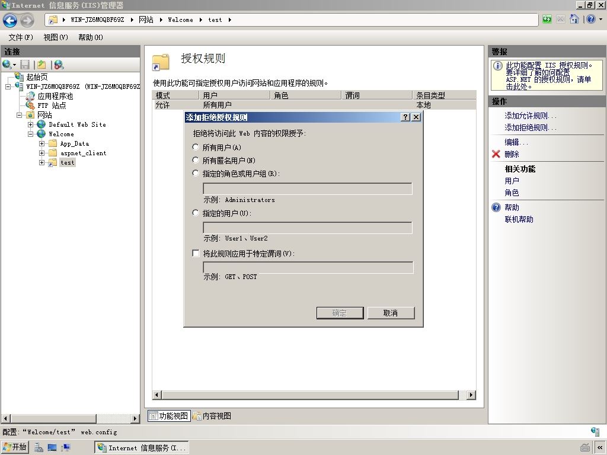Select the 所有用户(A) radio button
Viewport: 607px width, 455px height.
coord(196,147)
